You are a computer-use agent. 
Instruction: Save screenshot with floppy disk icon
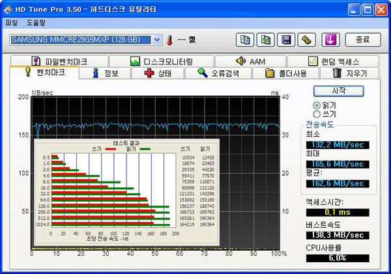click(286, 40)
